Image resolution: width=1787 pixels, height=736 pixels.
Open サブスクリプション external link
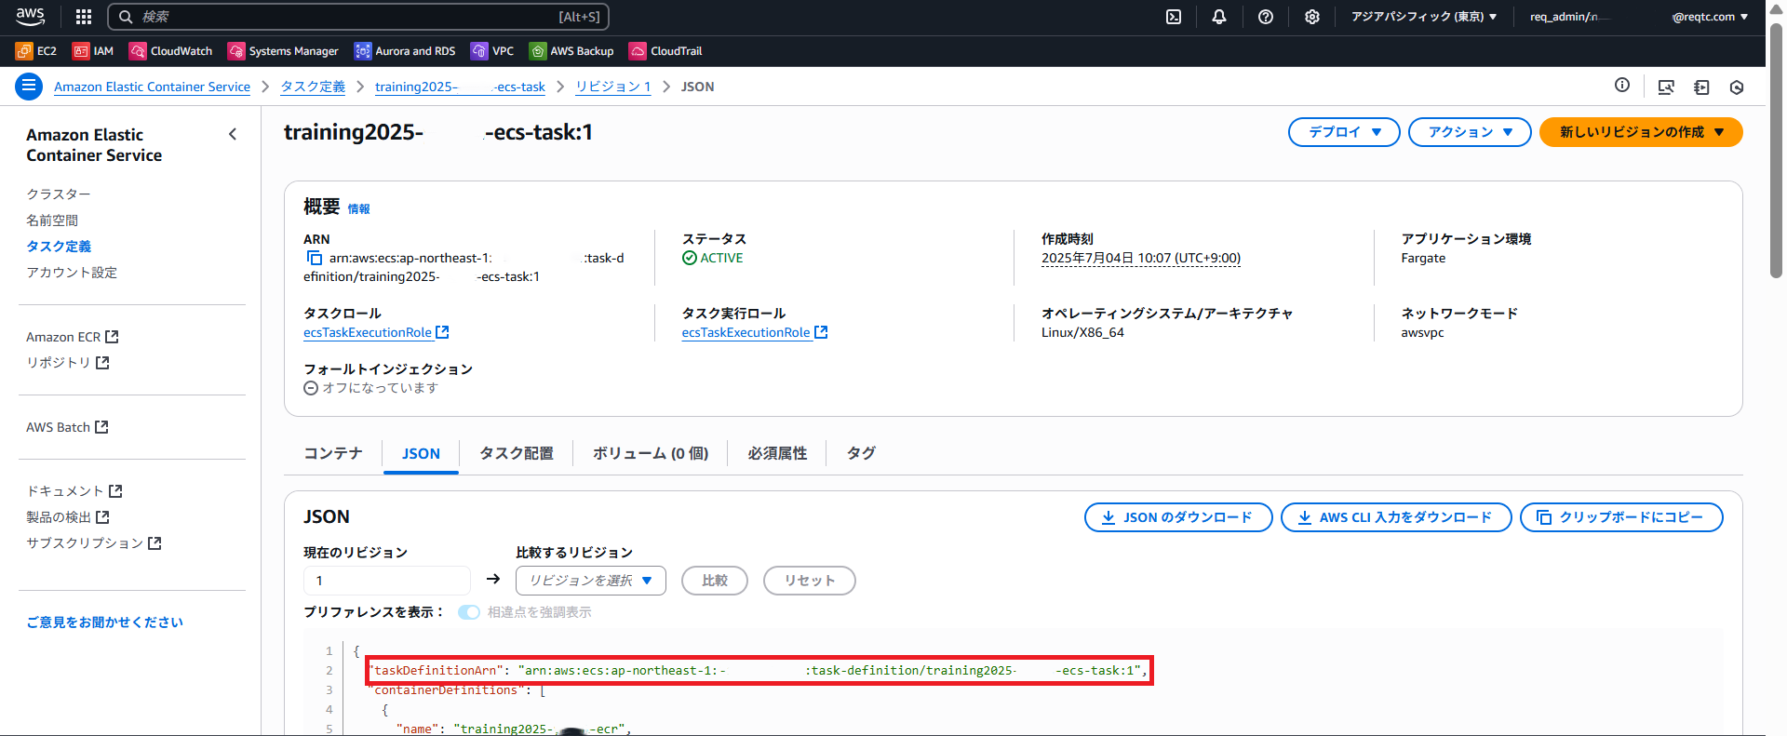pos(94,543)
